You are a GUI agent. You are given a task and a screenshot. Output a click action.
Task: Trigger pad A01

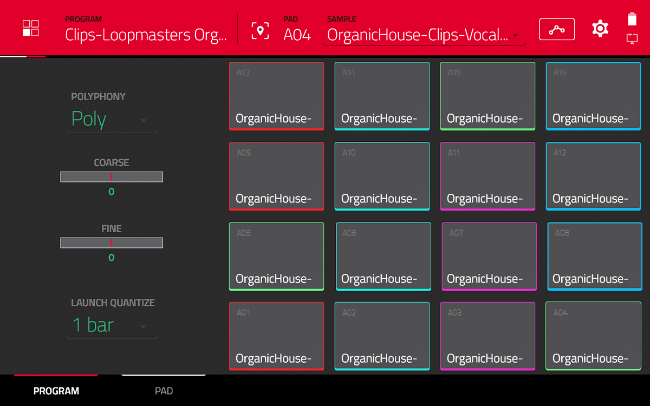tap(276, 336)
